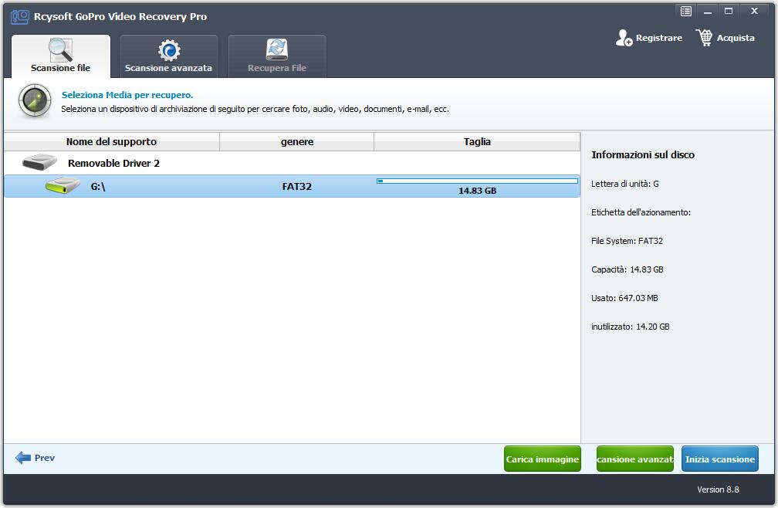This screenshot has height=508, width=778.
Task: Open the title bar menu list icon
Action: (x=686, y=11)
